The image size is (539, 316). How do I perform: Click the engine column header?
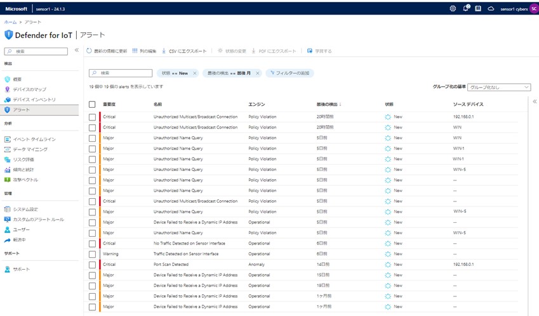(256, 104)
